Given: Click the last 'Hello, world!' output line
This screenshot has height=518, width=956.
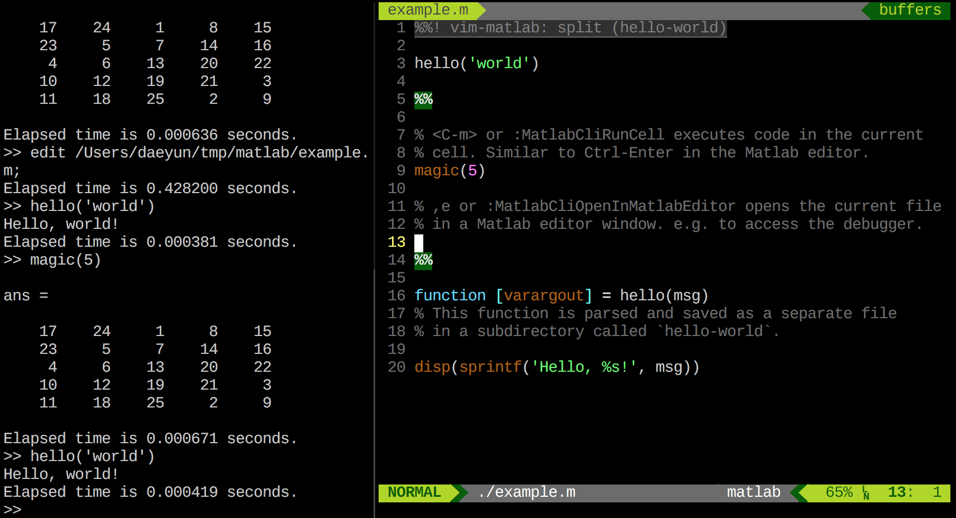Looking at the screenshot, I should (x=61, y=474).
